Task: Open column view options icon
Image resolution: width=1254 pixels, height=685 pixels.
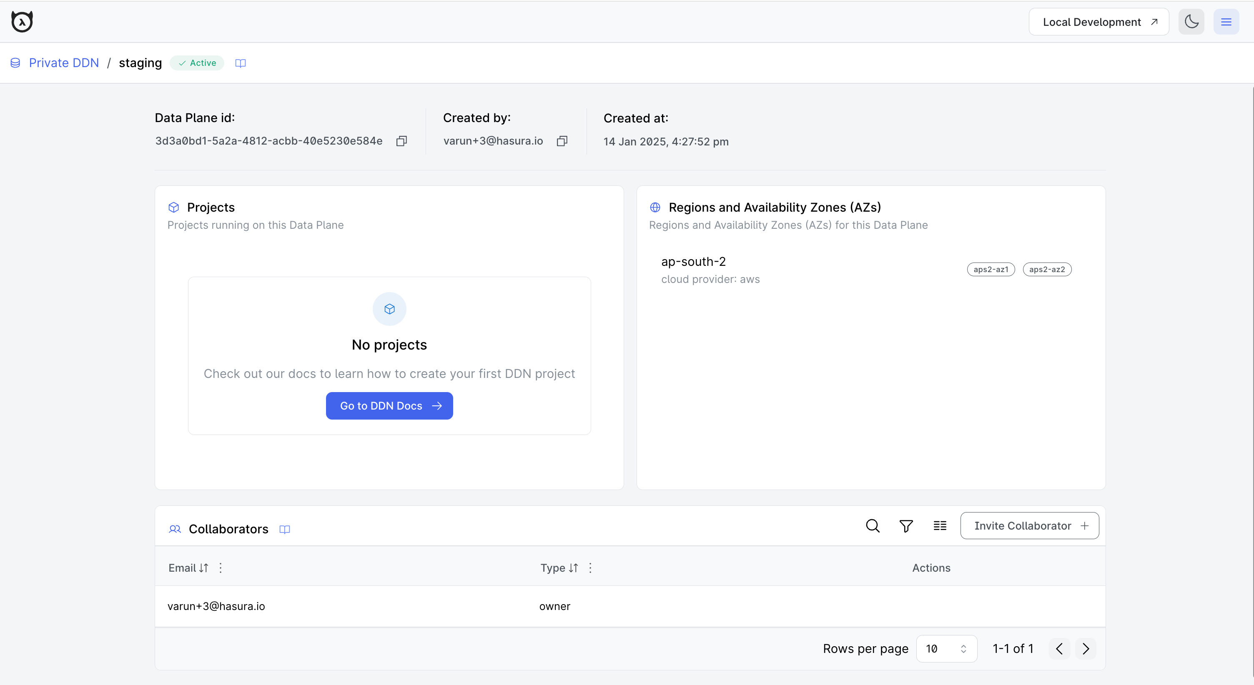Action: click(940, 526)
